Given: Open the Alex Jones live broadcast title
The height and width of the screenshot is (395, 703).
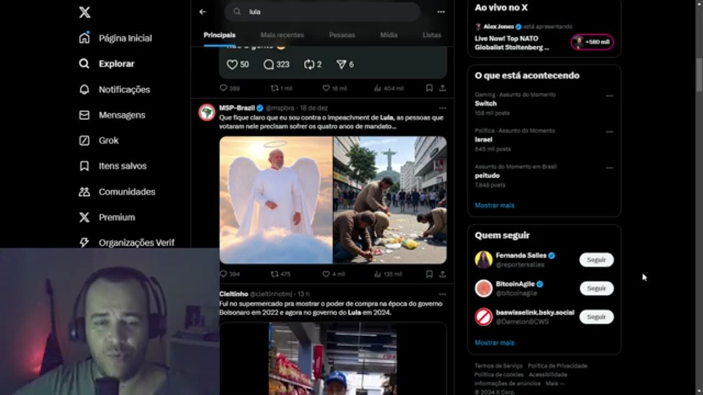Looking at the screenshot, I should coord(512,43).
